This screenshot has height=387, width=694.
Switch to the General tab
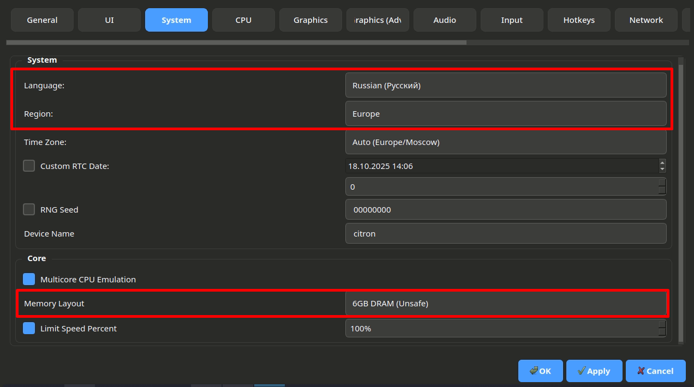pos(42,20)
